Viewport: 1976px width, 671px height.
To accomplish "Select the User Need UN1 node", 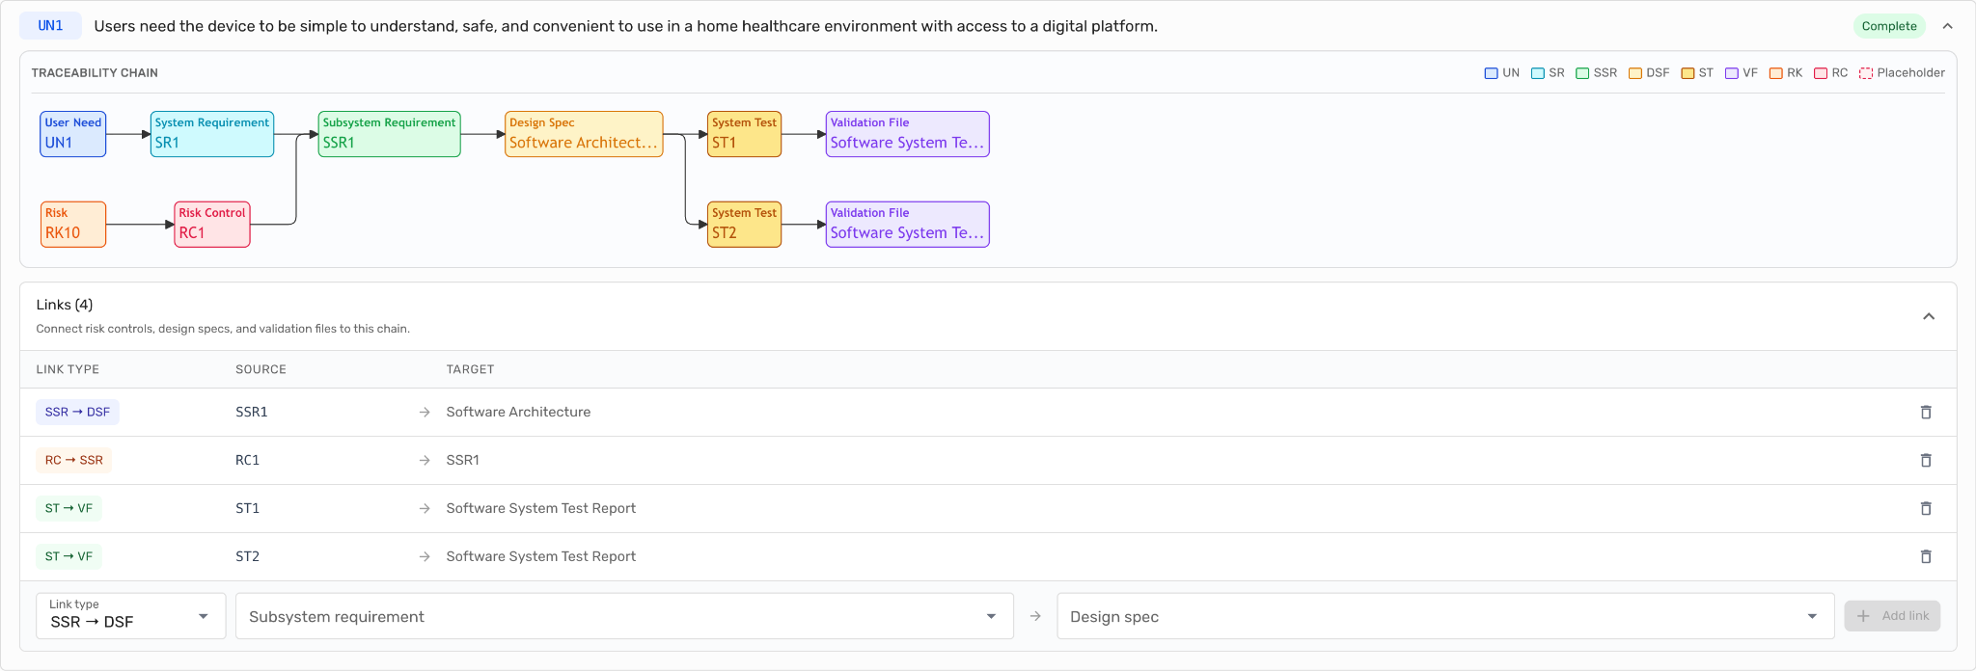I will click(73, 134).
